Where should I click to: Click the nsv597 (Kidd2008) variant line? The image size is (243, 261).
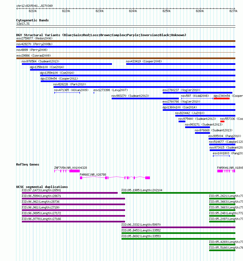[x=197, y=98]
